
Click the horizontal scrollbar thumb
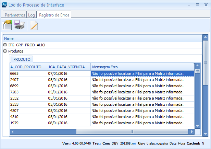pyautogui.click(x=132, y=131)
